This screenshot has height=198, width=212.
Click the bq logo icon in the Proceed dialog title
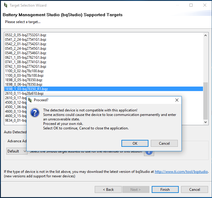tap(30, 100)
